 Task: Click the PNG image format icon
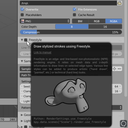pyautogui.click(x=23, y=21)
